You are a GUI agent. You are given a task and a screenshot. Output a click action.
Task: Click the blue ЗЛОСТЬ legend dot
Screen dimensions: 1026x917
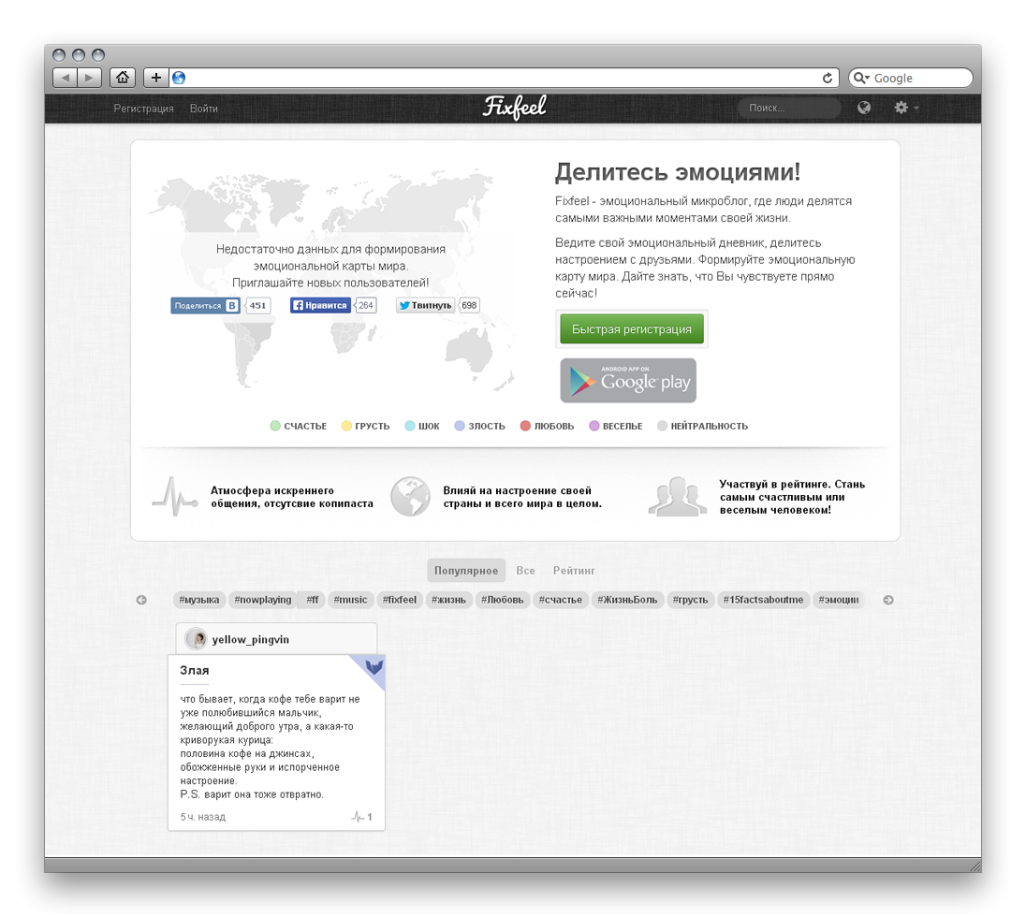click(x=460, y=426)
